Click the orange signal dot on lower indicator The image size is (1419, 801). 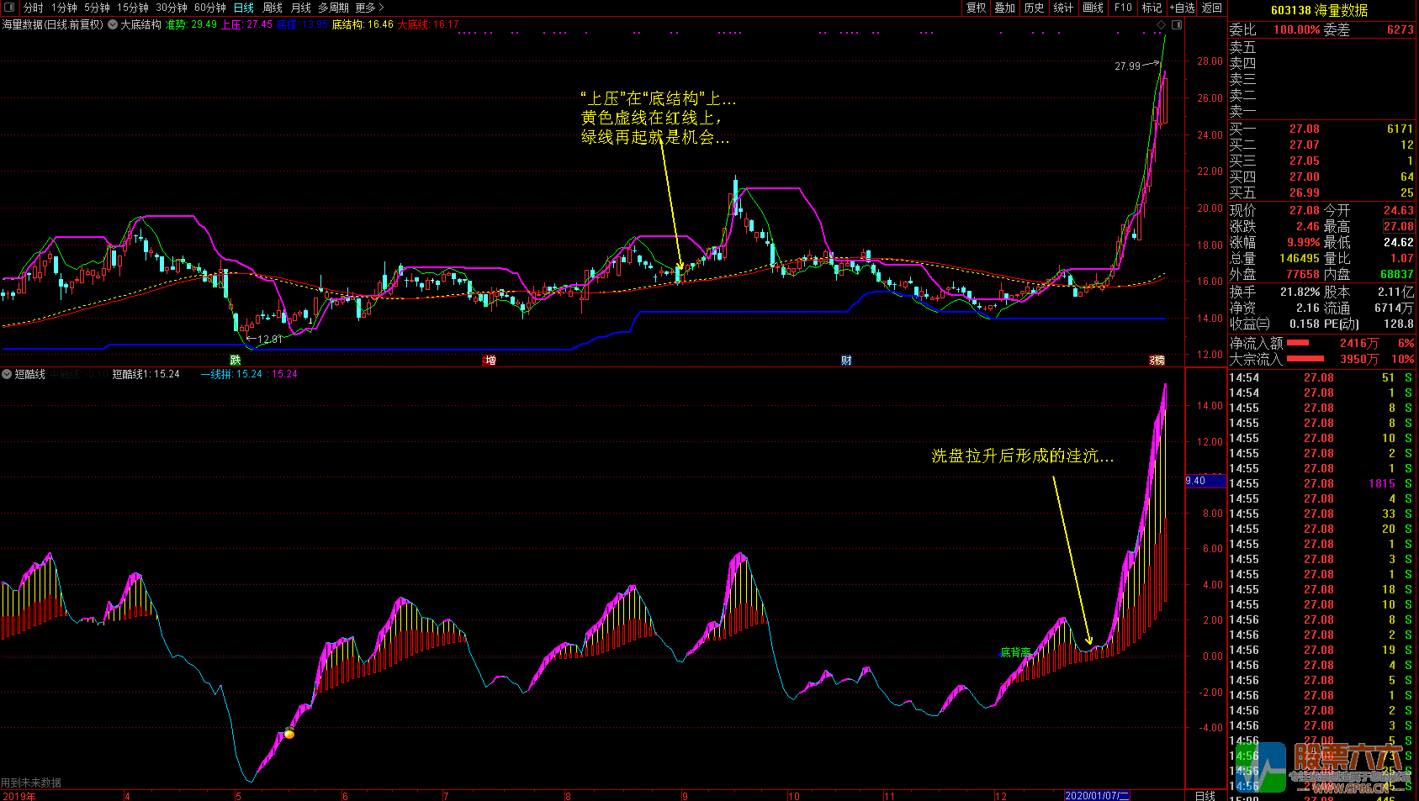point(289,734)
